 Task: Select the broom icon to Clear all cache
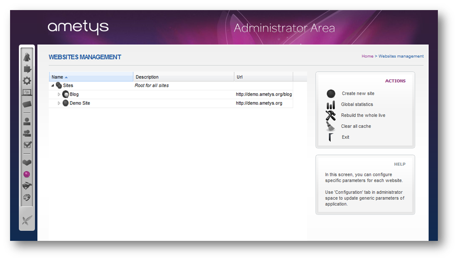pyautogui.click(x=331, y=126)
